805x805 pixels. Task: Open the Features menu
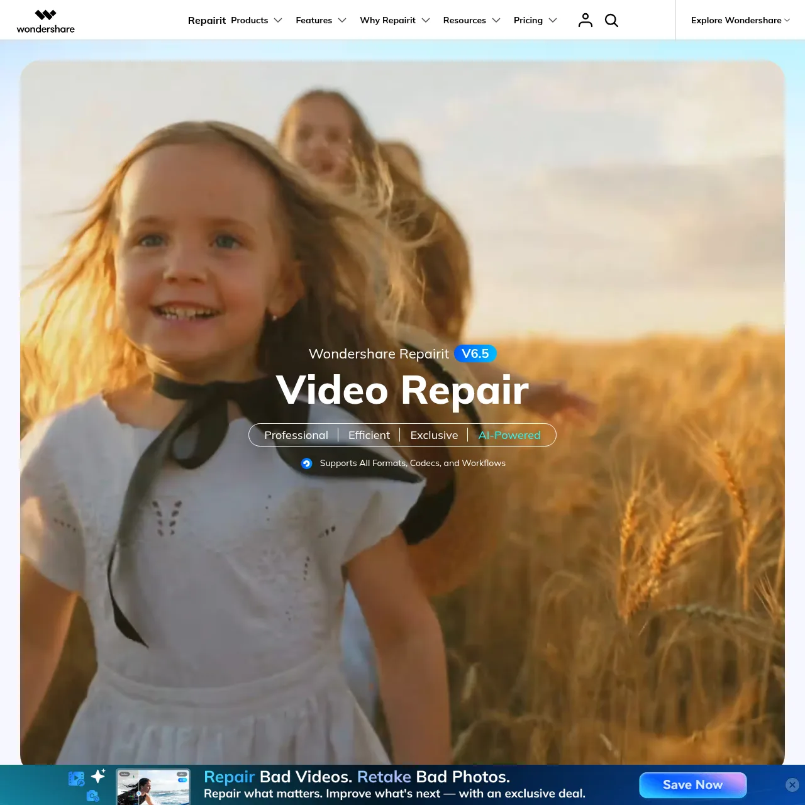314,20
